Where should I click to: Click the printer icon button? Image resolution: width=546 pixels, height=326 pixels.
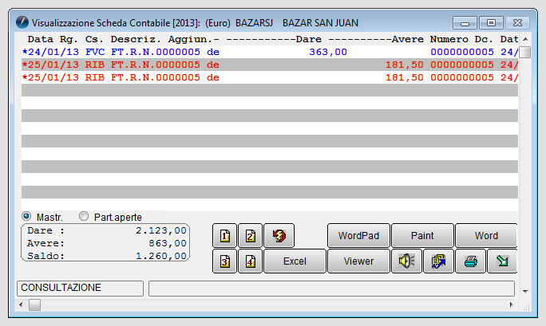tap(470, 261)
